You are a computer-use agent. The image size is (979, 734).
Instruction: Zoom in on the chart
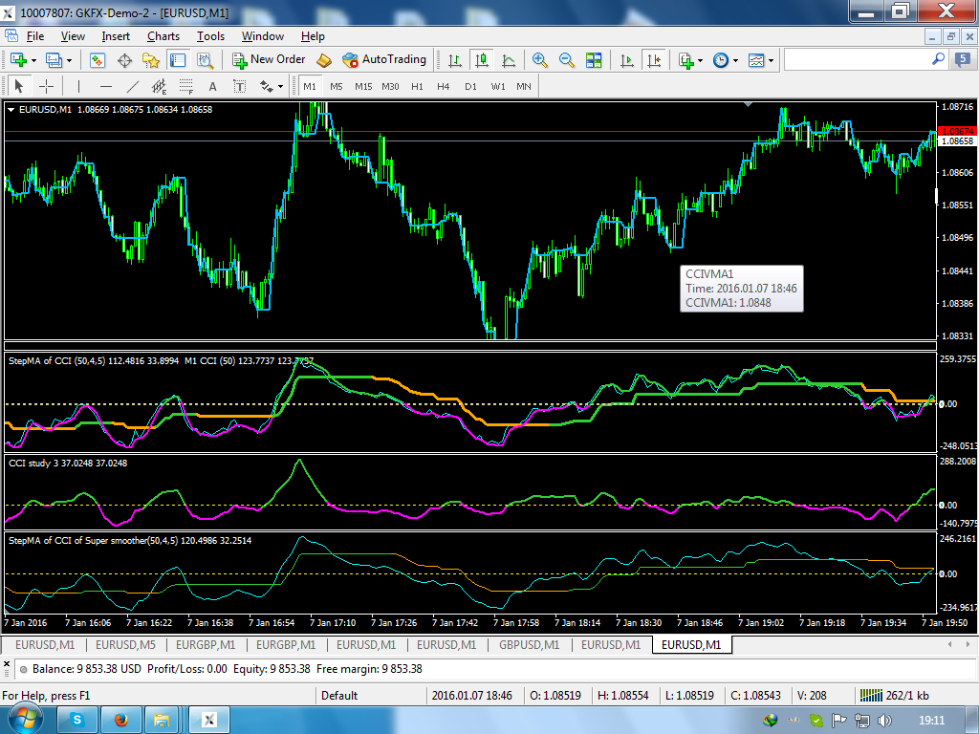point(540,59)
